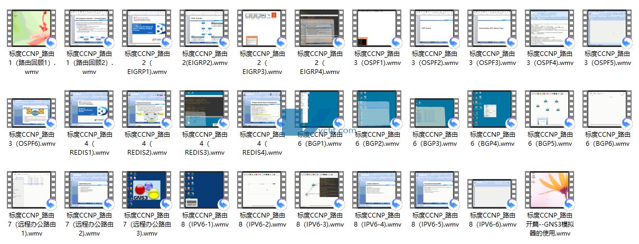Image resolution: width=639 pixels, height=244 pixels.
Task: Select the 路由7（远程办公路由2).wmv video icon
Action: click(x=89, y=190)
